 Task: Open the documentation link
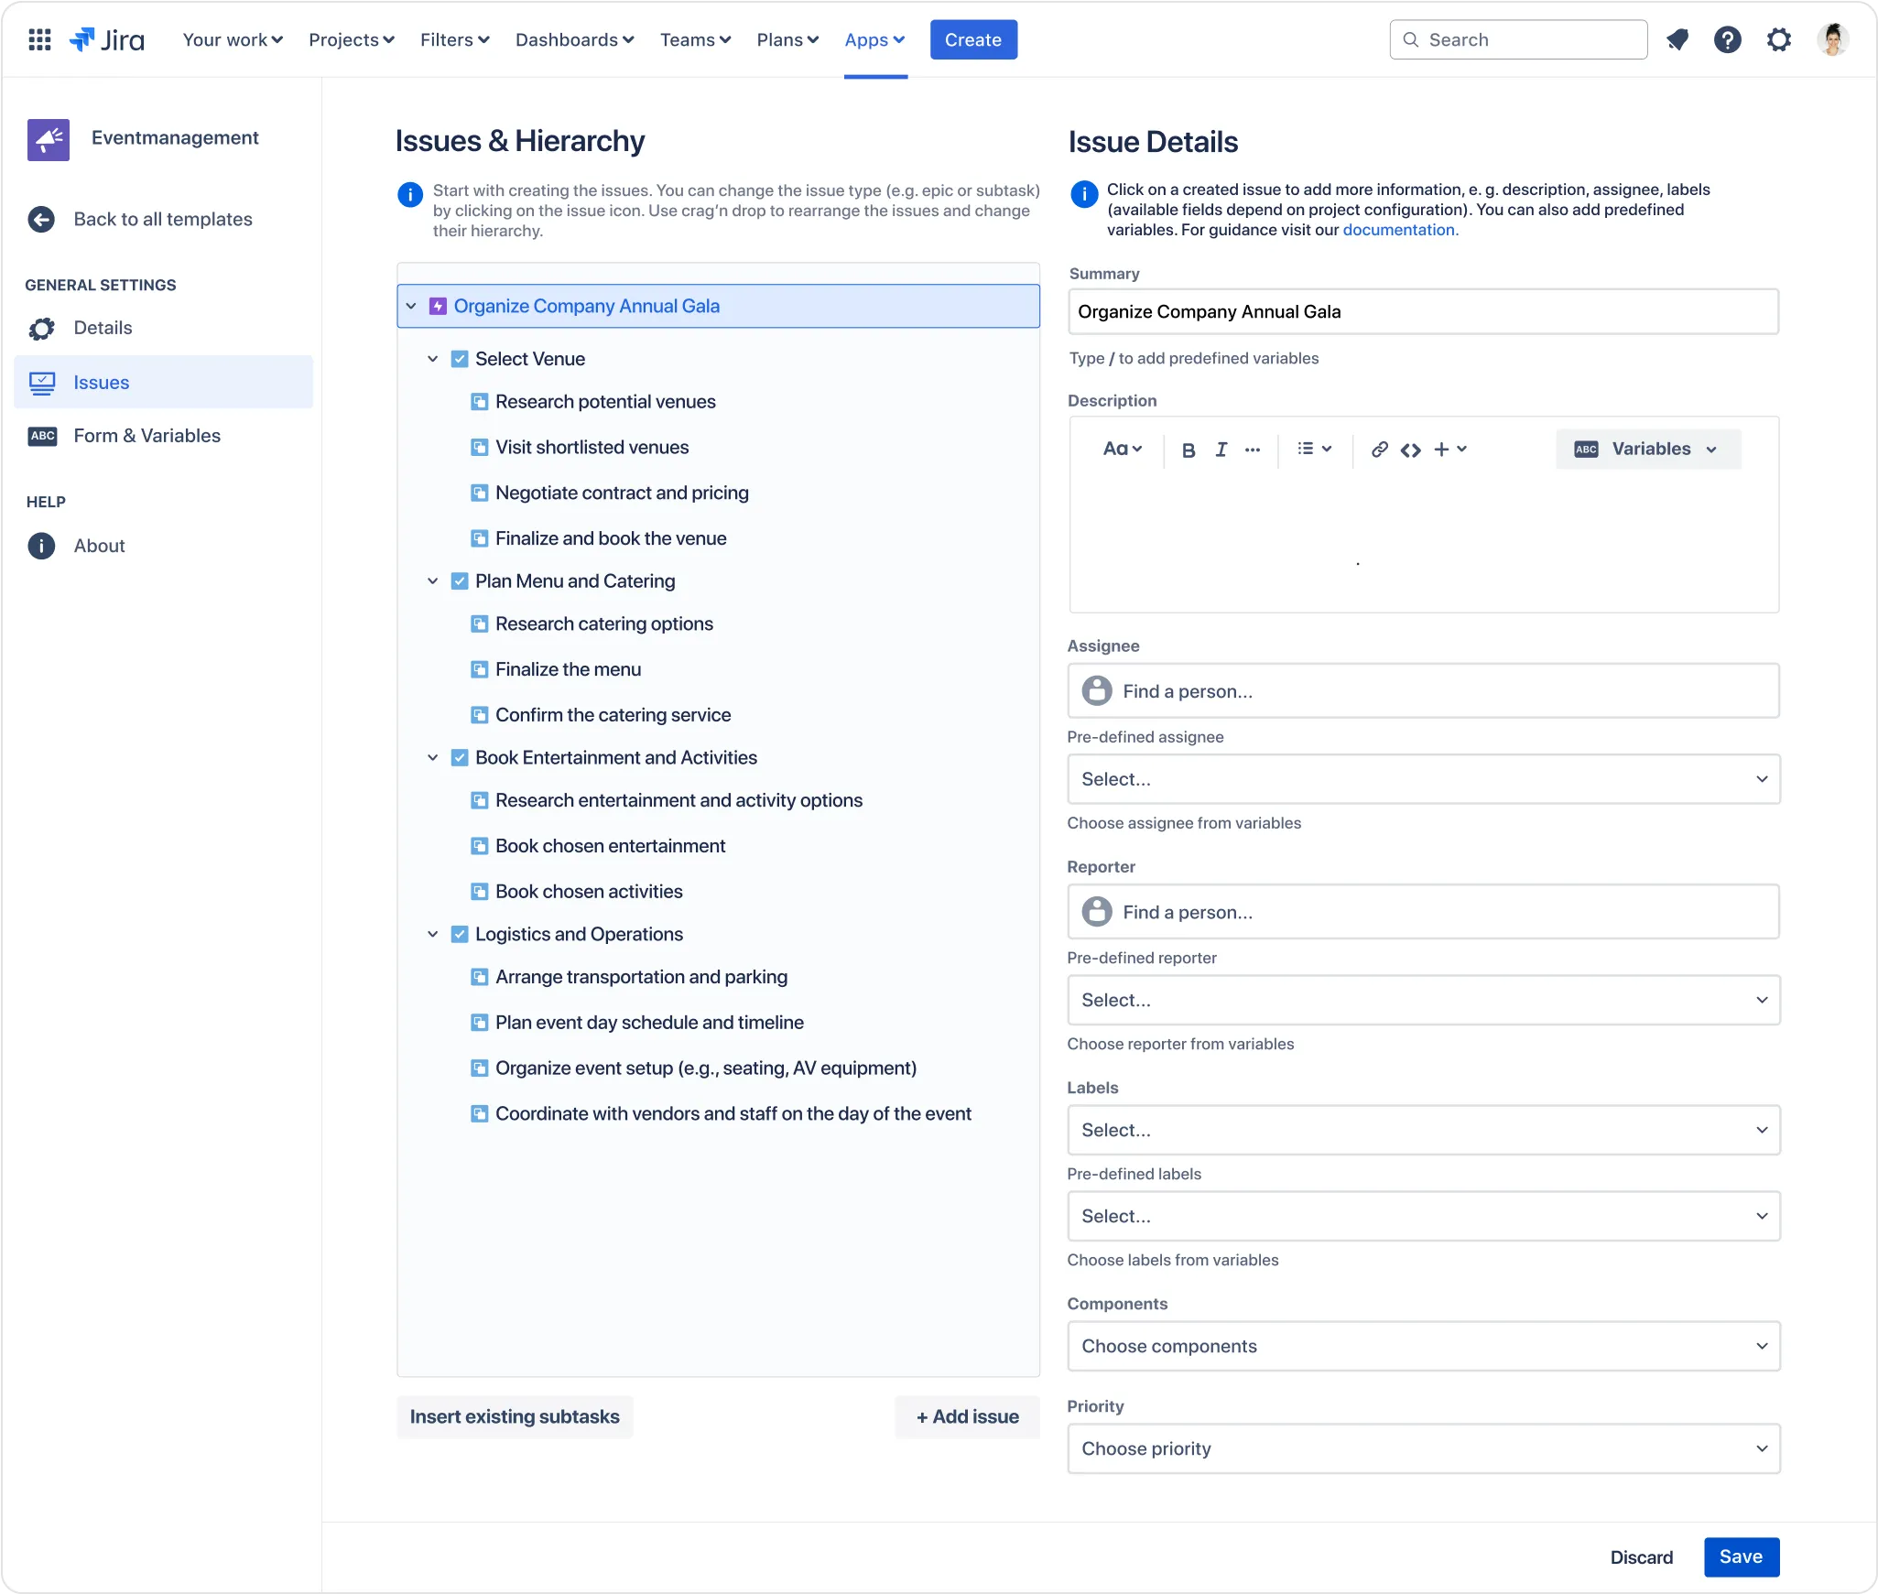pyautogui.click(x=1400, y=230)
